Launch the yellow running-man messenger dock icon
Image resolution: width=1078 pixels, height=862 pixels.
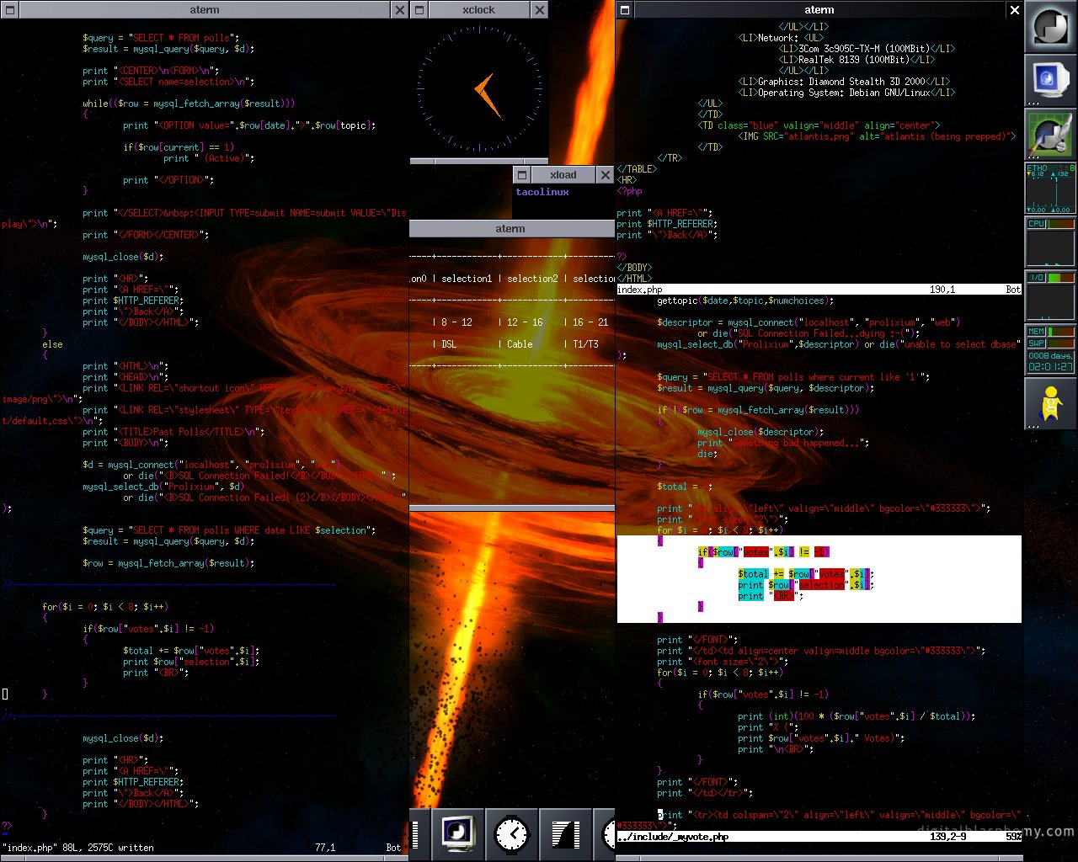coord(1050,403)
